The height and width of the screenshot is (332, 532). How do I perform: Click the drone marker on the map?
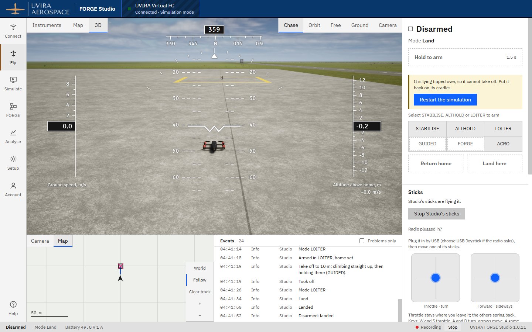(120, 278)
